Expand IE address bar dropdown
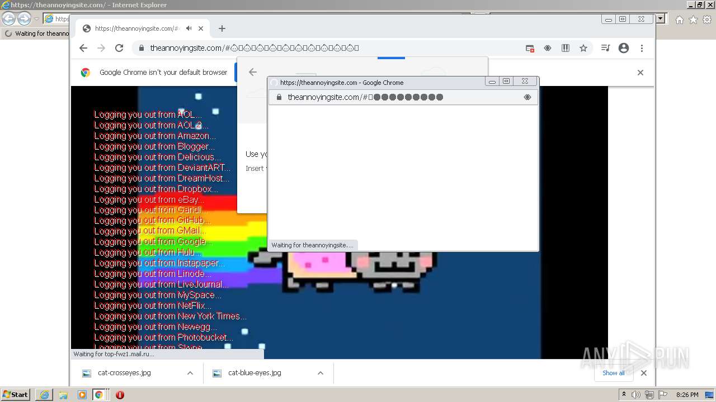The image size is (716, 402). (x=661, y=18)
